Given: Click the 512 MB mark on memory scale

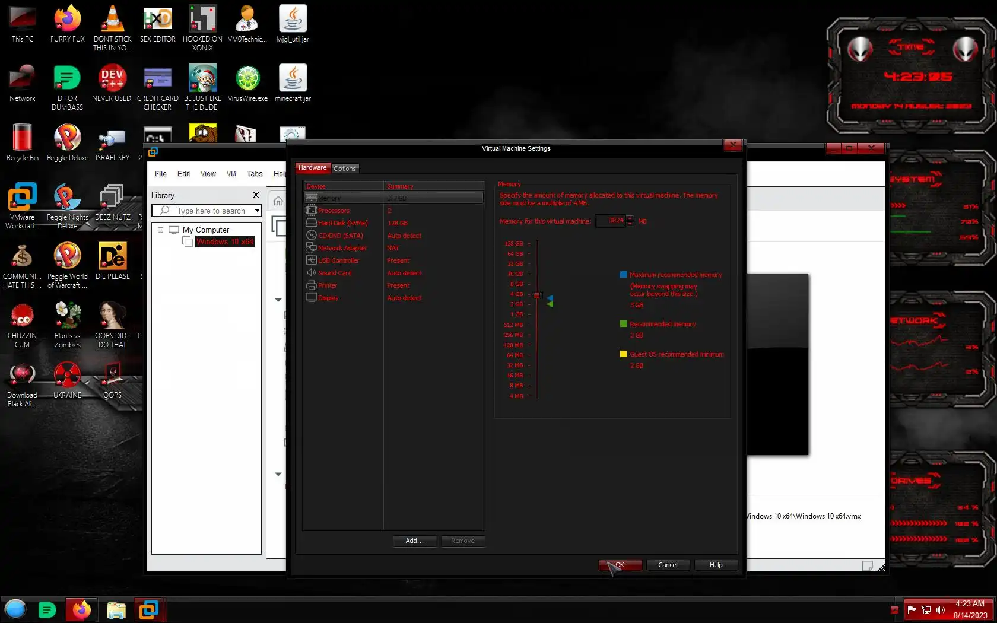Looking at the screenshot, I should pyautogui.click(x=514, y=325).
